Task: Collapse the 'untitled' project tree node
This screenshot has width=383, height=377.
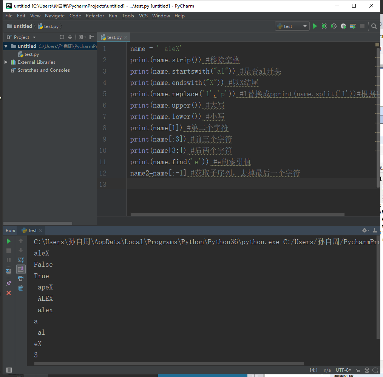Action: click(6, 46)
